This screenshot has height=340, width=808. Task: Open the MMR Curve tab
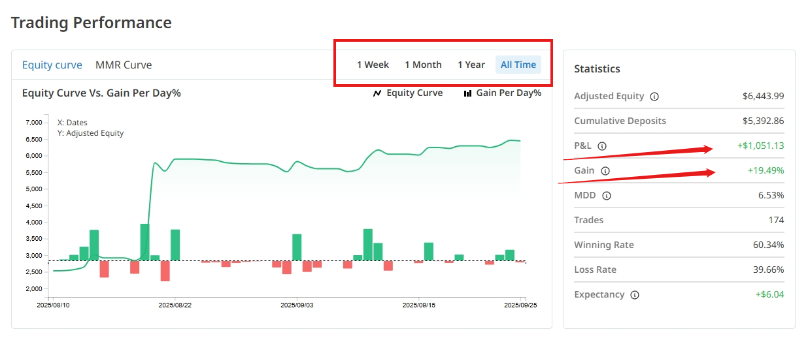pos(124,65)
